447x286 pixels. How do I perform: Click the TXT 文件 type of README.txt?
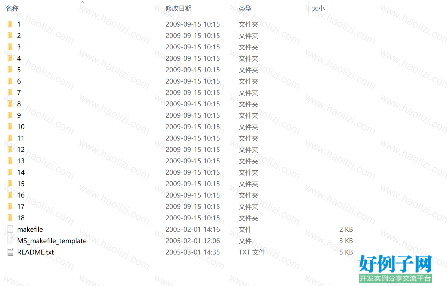click(252, 252)
